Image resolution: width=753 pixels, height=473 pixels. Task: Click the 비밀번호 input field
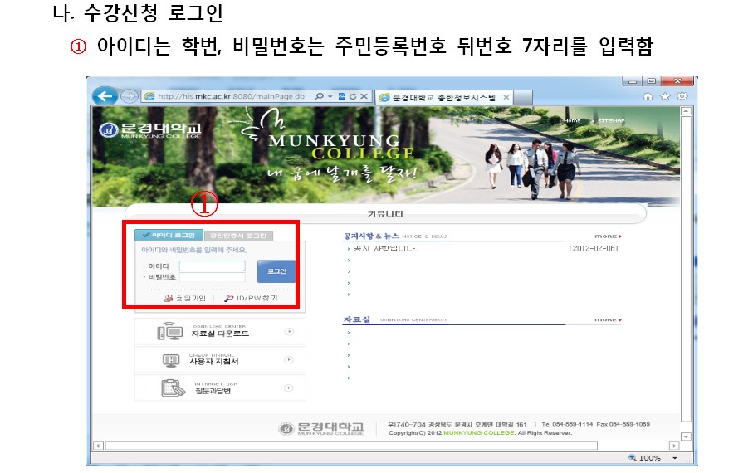point(213,277)
